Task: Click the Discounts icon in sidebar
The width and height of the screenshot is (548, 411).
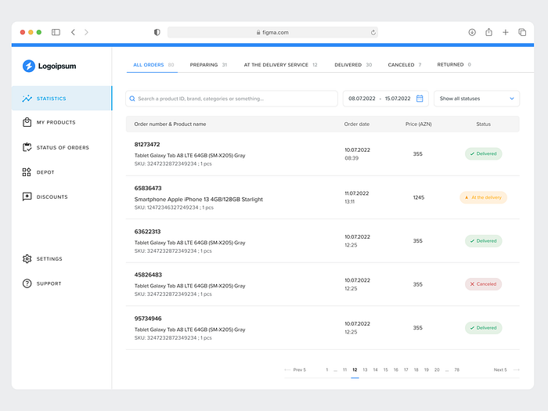Action: pos(27,197)
